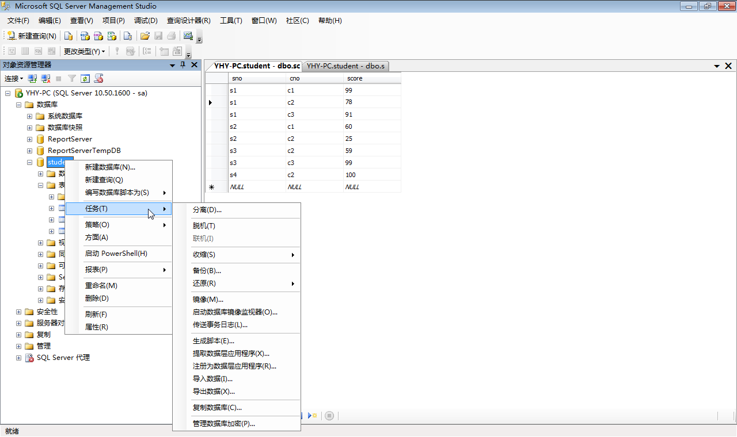The width and height of the screenshot is (737, 437).
Task: Click the DMX query toolbar icon
Action: (98, 36)
